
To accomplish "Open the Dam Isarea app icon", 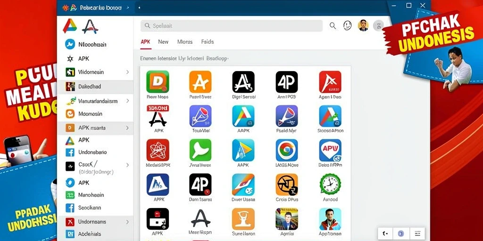I will click(x=200, y=185).
